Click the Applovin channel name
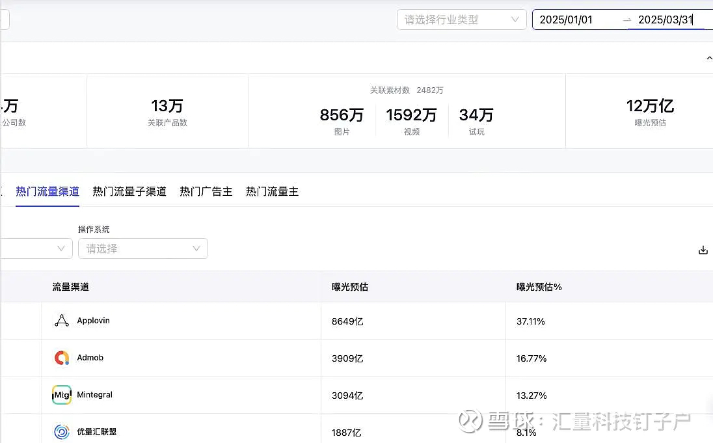The image size is (713, 443). (93, 321)
